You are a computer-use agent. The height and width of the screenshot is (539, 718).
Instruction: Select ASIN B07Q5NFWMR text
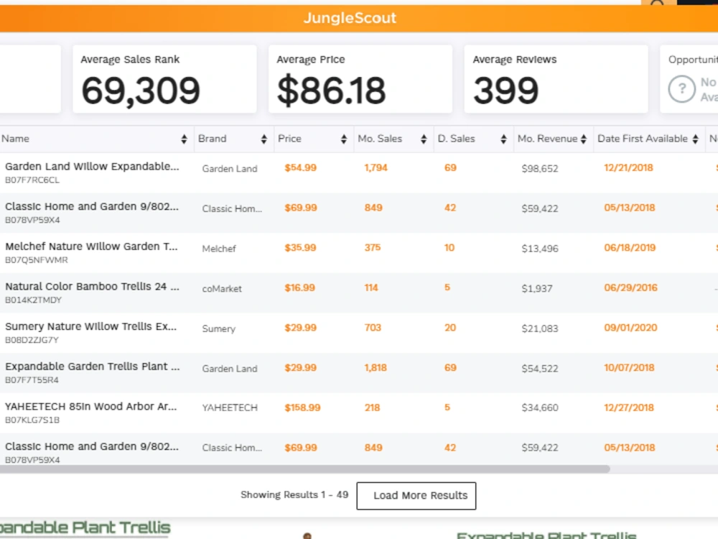[x=37, y=260]
